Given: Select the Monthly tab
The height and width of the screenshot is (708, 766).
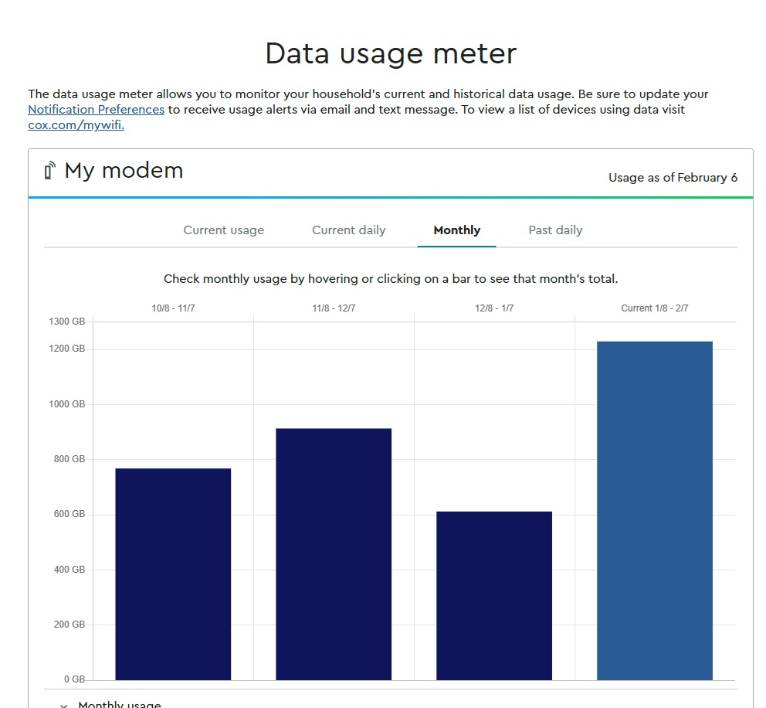Looking at the screenshot, I should (456, 230).
